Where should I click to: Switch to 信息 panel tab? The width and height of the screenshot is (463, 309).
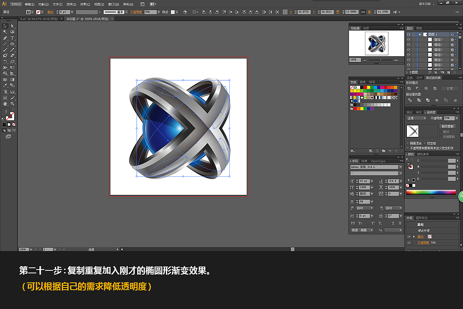(366, 28)
